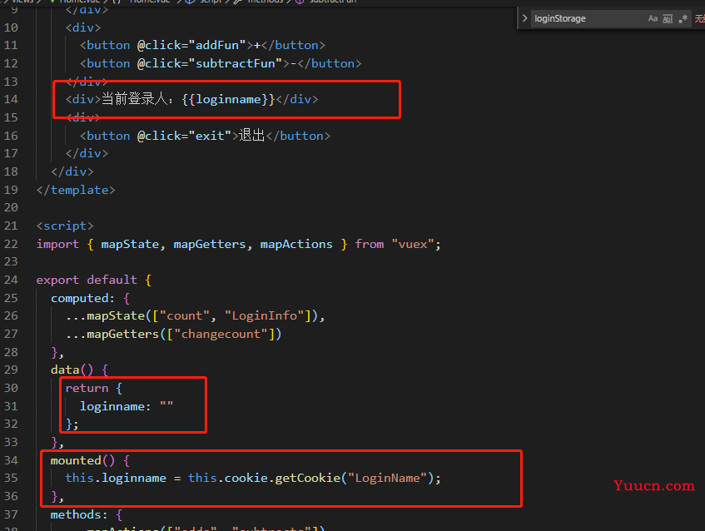The image size is (705, 531).
Task: Click the "changecount" string in mapGetters
Action: (221, 334)
